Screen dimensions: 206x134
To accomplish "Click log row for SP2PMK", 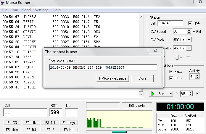I will (51, 42).
